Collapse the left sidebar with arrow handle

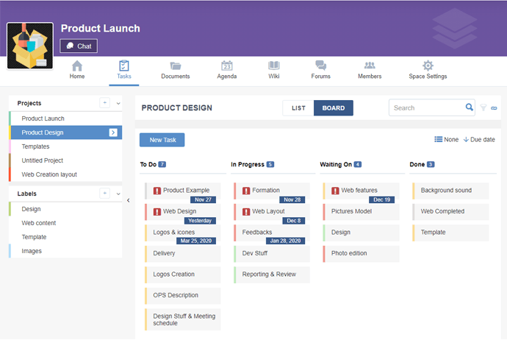129,200
